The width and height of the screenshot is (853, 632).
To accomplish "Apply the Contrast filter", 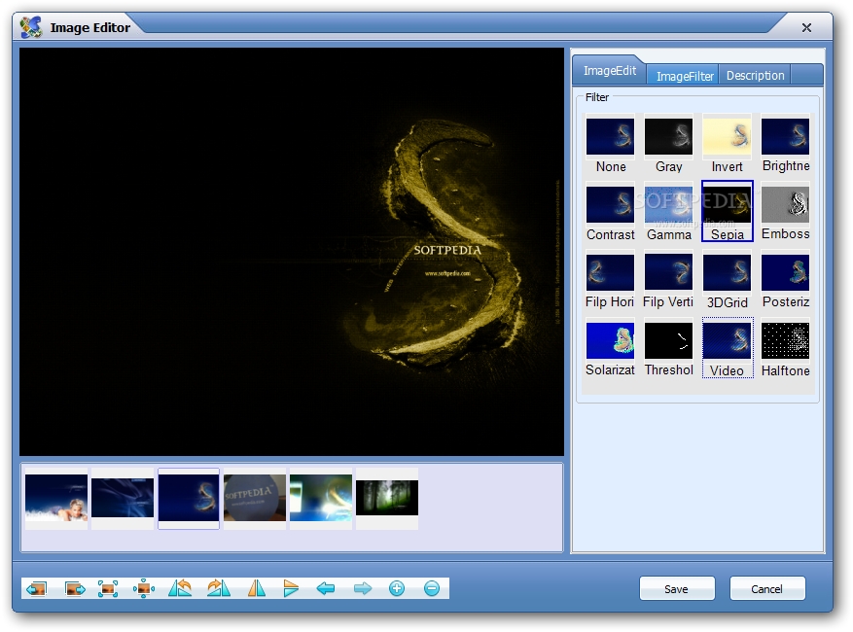I will pos(611,212).
